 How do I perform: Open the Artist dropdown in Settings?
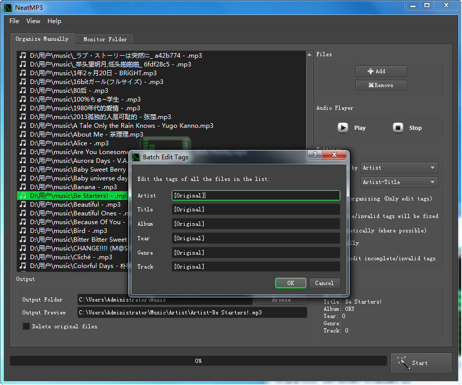[399, 168]
